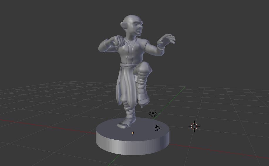Select the lamp object near the base

coord(153,113)
